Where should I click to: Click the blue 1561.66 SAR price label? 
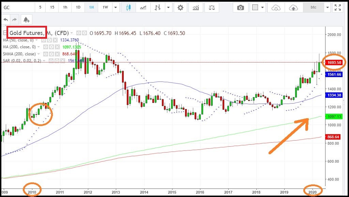[x=334, y=74]
